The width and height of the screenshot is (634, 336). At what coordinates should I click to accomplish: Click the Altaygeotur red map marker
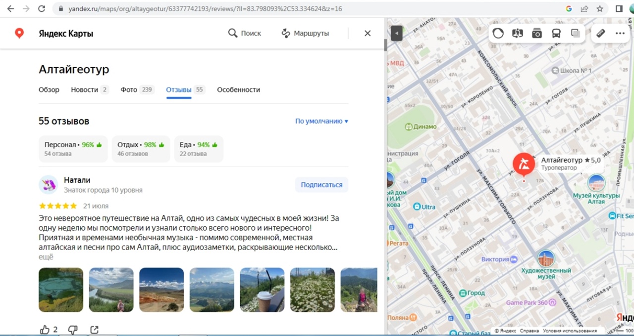click(524, 164)
